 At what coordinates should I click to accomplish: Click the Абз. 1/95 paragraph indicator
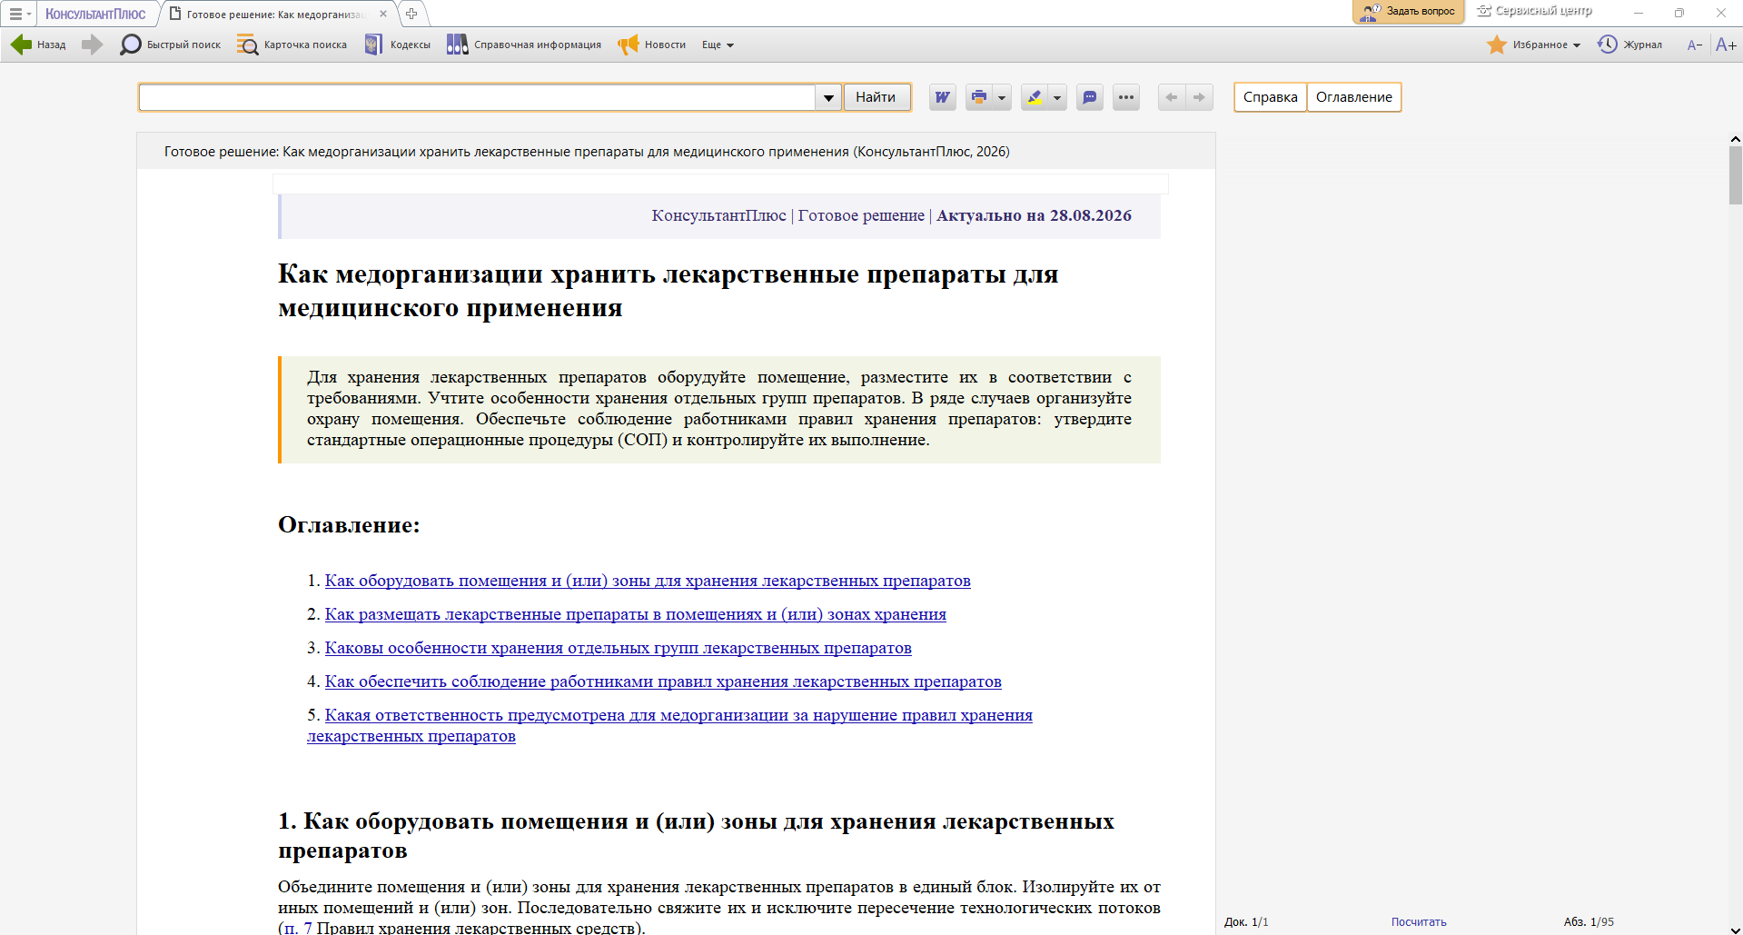1589,921
